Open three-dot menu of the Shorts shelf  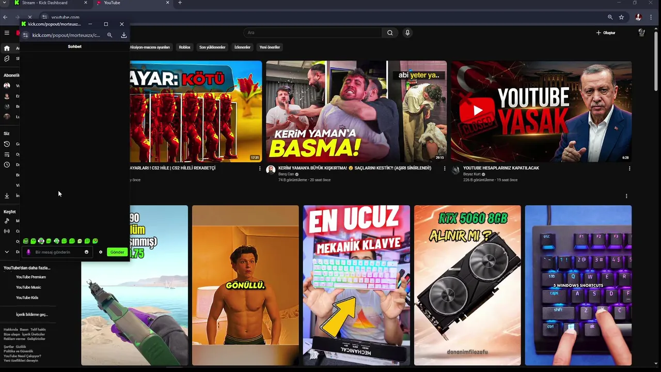[x=626, y=196]
